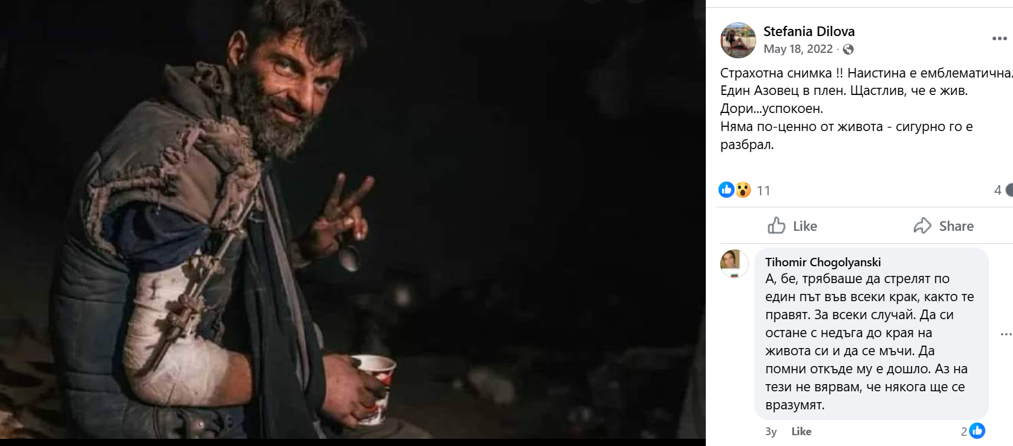This screenshot has height=446, width=1013.
Task: Open the May 18, 2022 post timestamp
Action: (798, 49)
